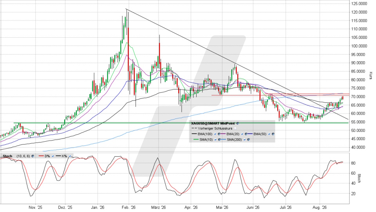This screenshot has width=376, height=212.
Task: Click the Mai '26 date label
Action: 222,207
